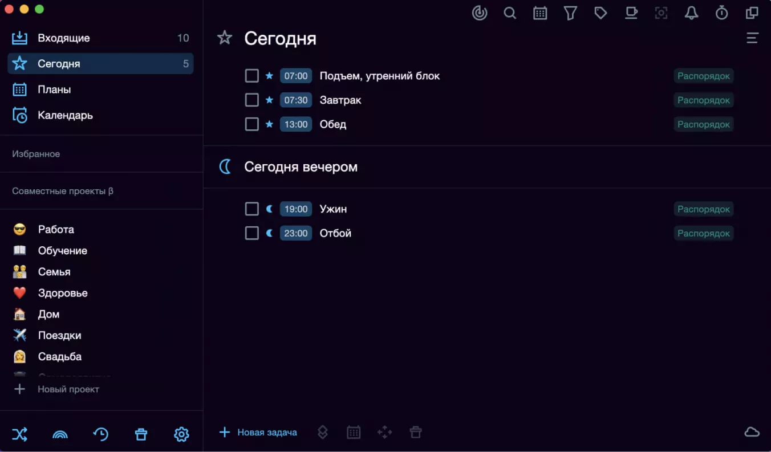Image resolution: width=771 pixels, height=452 pixels.
Task: Open Календарь in sidebar
Action: [100, 115]
